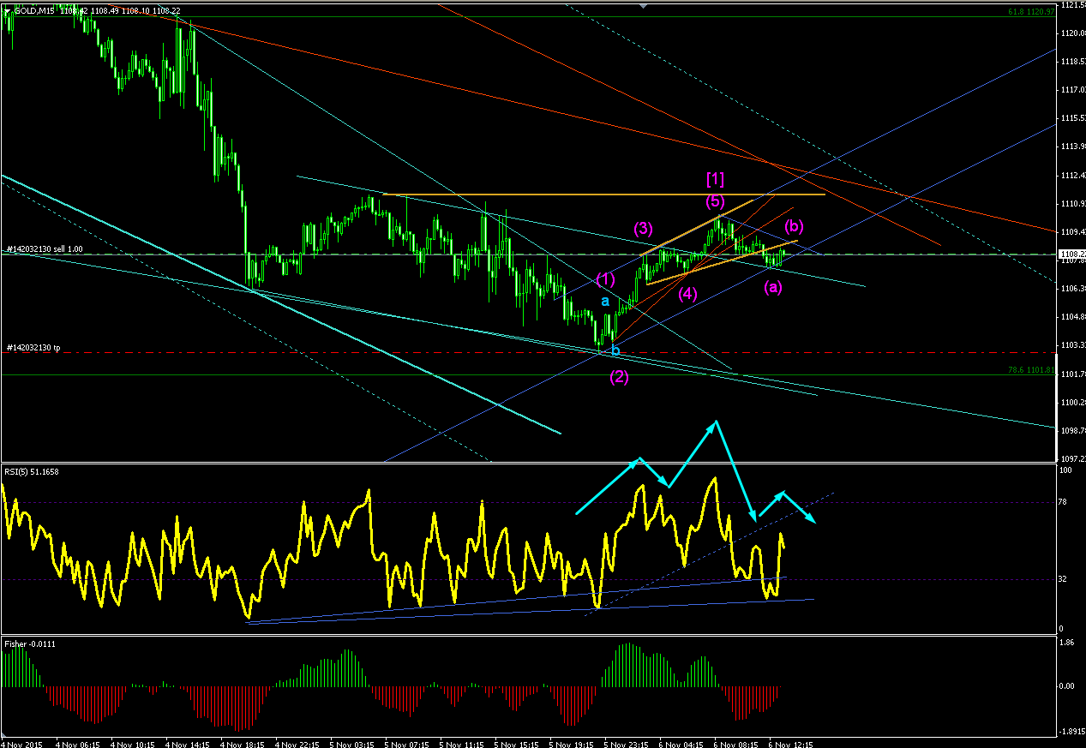Click the 6 Nov 12:15 time axis label
This screenshot has width=1086, height=748.
[790, 744]
